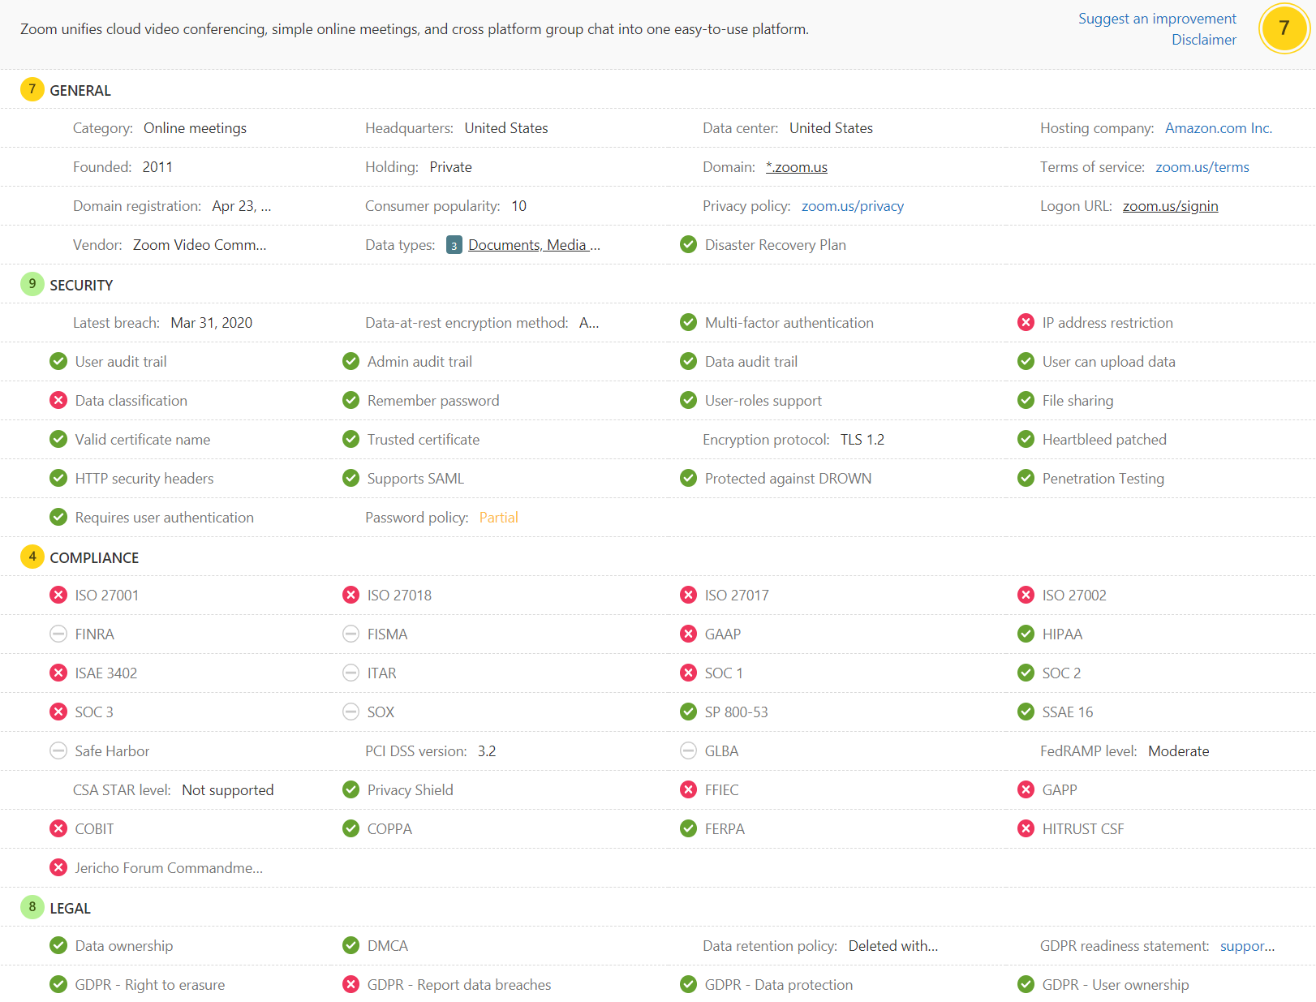
Task: Click the Legal score 8 badge
Action: tap(32, 907)
